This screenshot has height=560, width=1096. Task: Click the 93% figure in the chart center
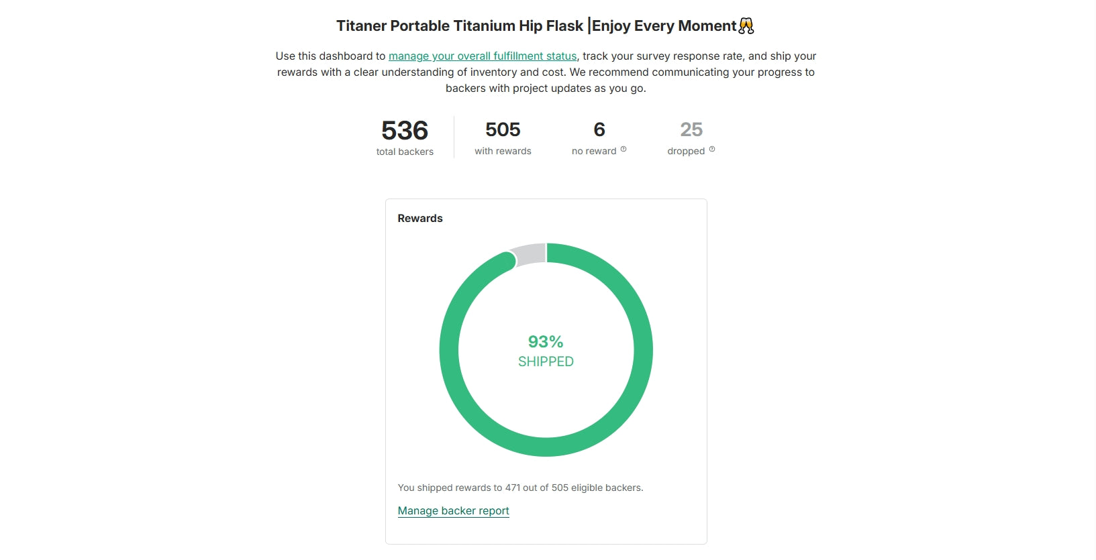tap(546, 342)
